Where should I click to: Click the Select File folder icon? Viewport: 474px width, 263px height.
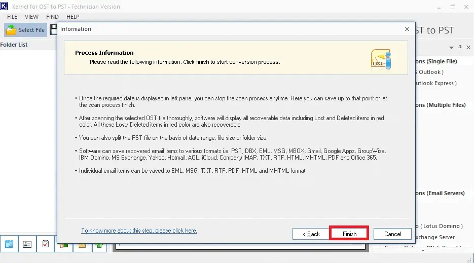pos(11,30)
